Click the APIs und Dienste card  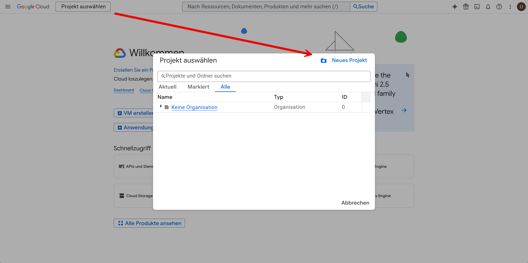(x=133, y=166)
